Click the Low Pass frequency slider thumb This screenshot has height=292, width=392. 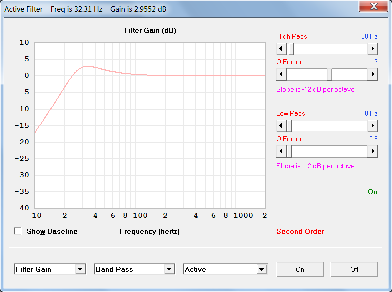point(289,126)
